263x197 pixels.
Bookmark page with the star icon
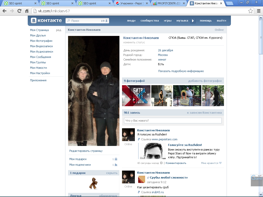pos(250,11)
